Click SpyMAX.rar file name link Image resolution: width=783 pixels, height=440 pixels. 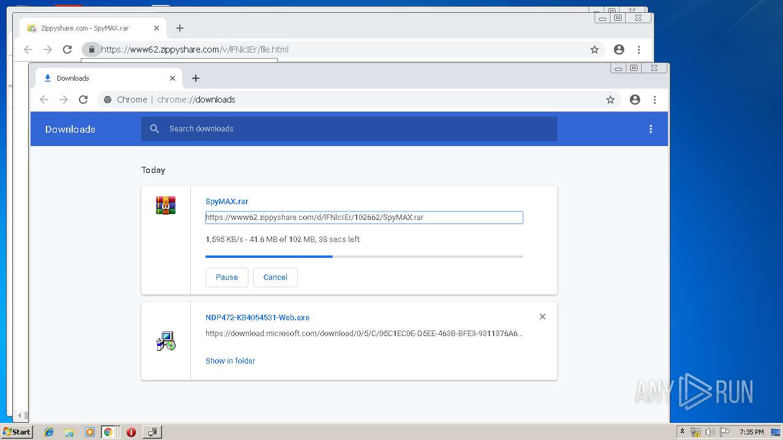pyautogui.click(x=227, y=201)
